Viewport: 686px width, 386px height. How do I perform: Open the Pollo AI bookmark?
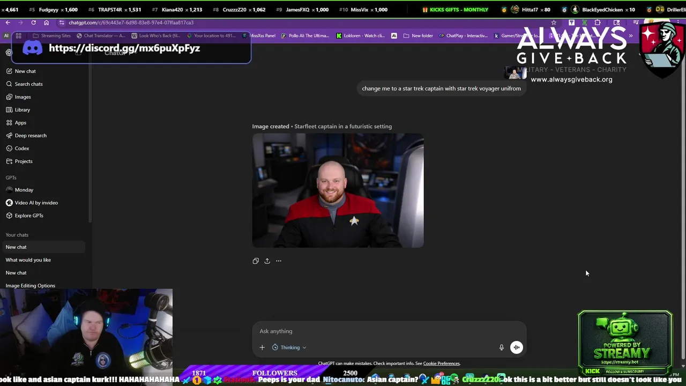click(305, 36)
